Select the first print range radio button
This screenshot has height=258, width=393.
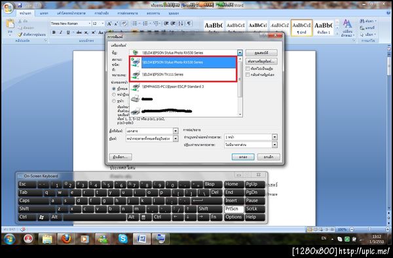pyautogui.click(x=114, y=88)
